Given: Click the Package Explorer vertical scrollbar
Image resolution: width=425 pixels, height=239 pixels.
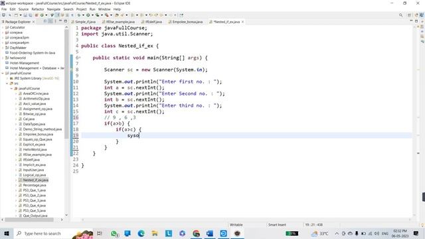Looking at the screenshot, I should [x=66, y=84].
